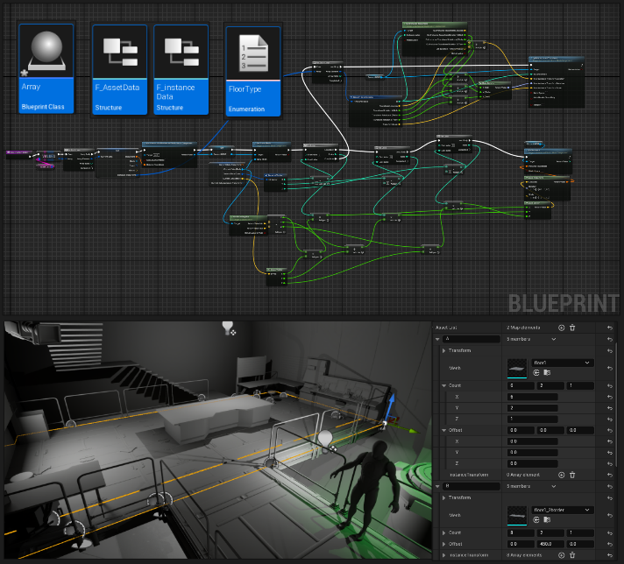Reset the element A key row to default

(610, 339)
